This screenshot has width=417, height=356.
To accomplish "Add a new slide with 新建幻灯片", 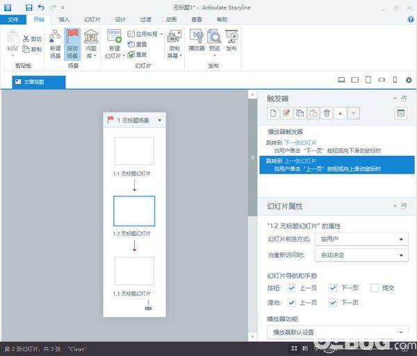I will click(115, 44).
